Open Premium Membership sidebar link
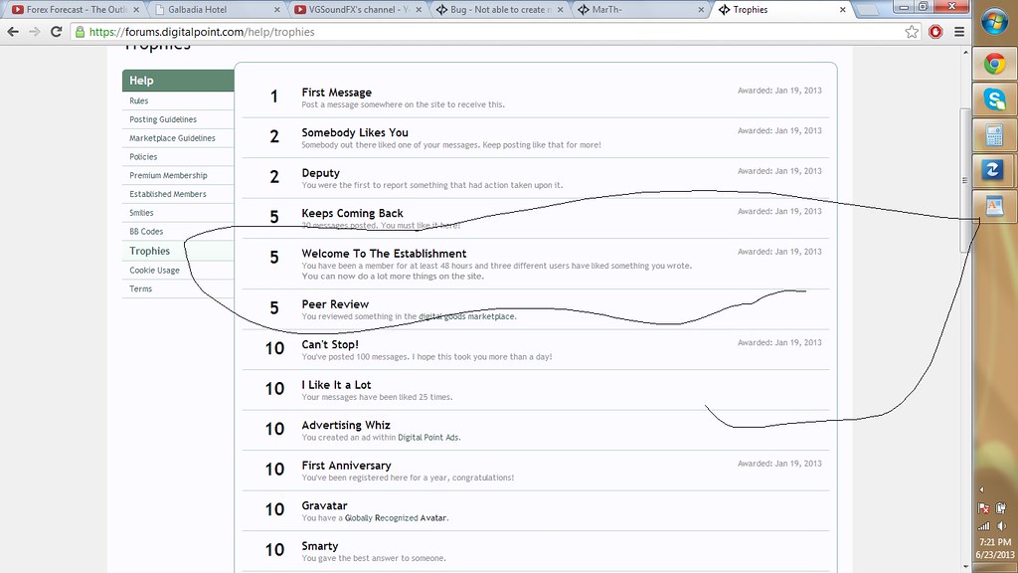 point(168,175)
